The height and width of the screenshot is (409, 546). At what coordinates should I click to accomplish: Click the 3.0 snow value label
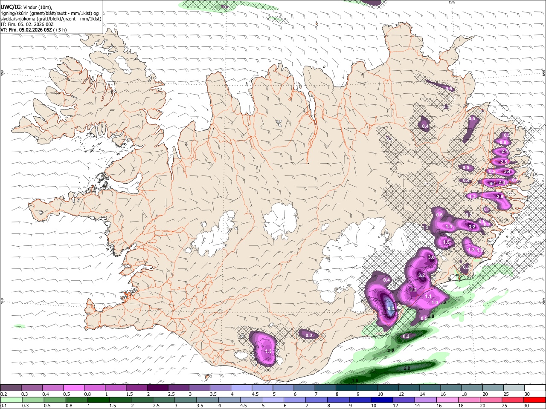(431, 257)
